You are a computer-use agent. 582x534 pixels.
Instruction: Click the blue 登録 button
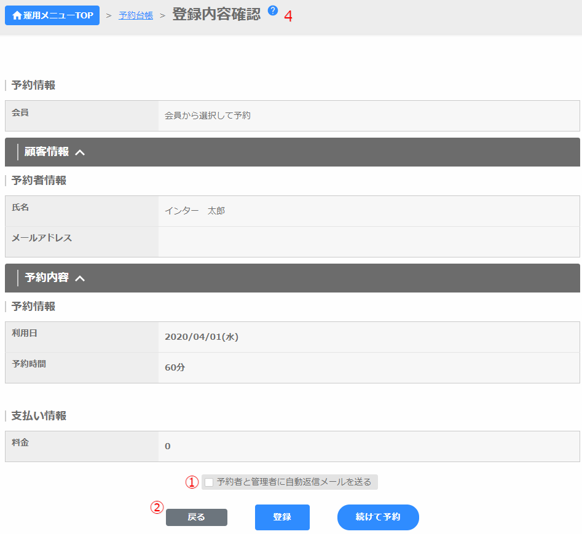[x=282, y=517]
